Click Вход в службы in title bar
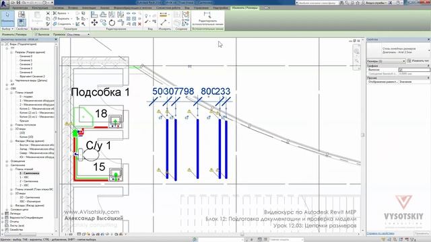 click(376, 3)
